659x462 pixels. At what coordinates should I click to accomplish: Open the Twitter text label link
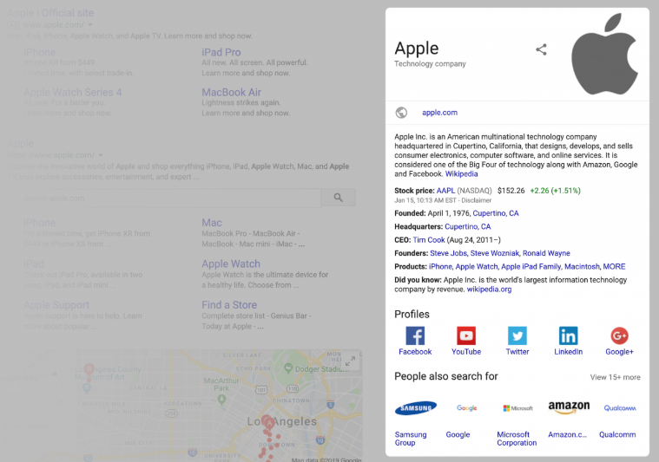(x=517, y=352)
